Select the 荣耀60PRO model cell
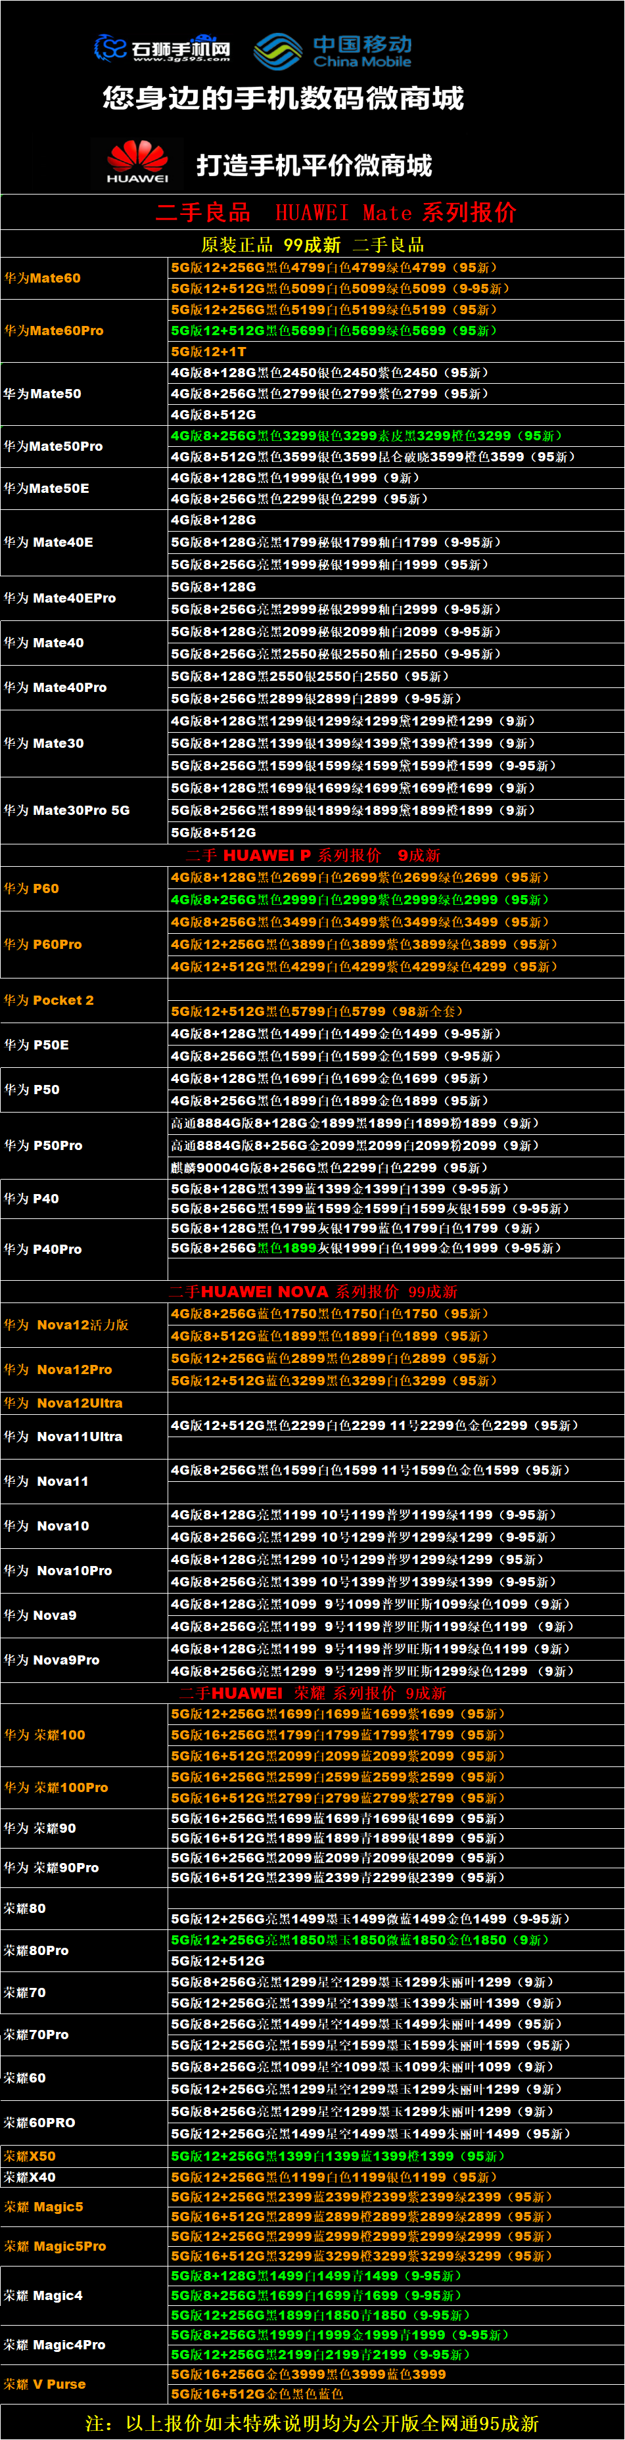 84,2122
